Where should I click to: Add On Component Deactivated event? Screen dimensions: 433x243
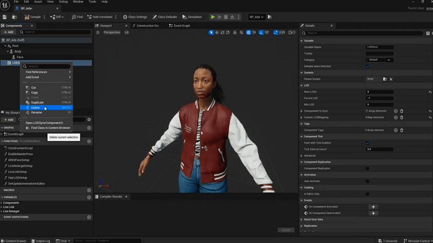[373, 213]
